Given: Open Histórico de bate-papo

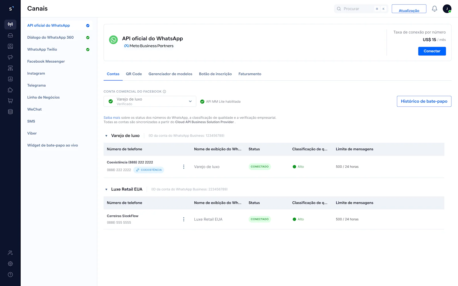Looking at the screenshot, I should [x=424, y=101].
